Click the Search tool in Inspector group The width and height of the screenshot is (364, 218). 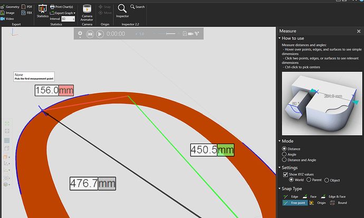(137, 7)
